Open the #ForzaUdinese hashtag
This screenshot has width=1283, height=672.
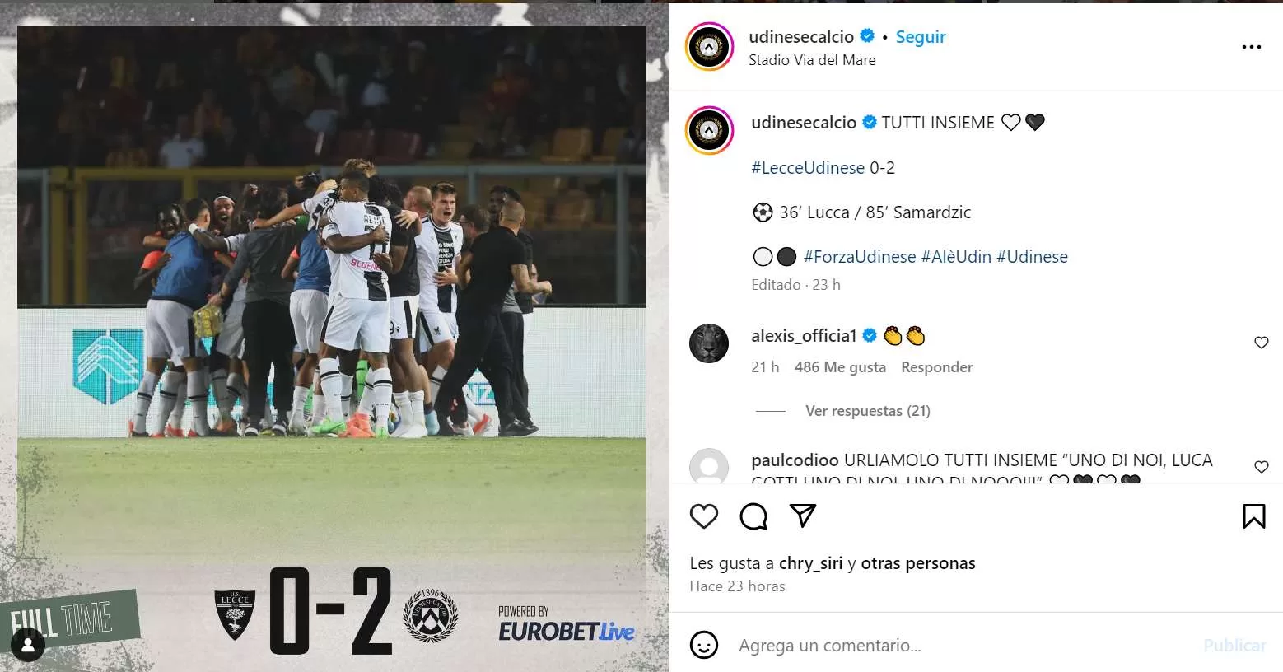860,256
